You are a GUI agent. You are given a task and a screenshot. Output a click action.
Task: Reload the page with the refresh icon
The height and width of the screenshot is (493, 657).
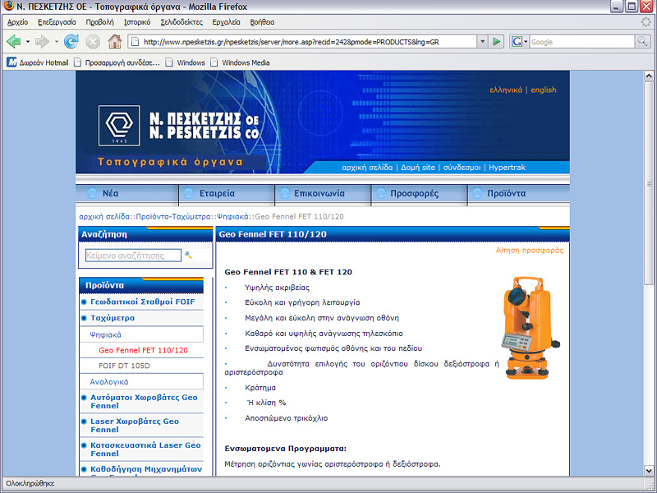tap(71, 42)
